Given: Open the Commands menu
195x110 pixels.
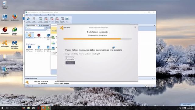Looking at the screenshot, I should 43,15.
